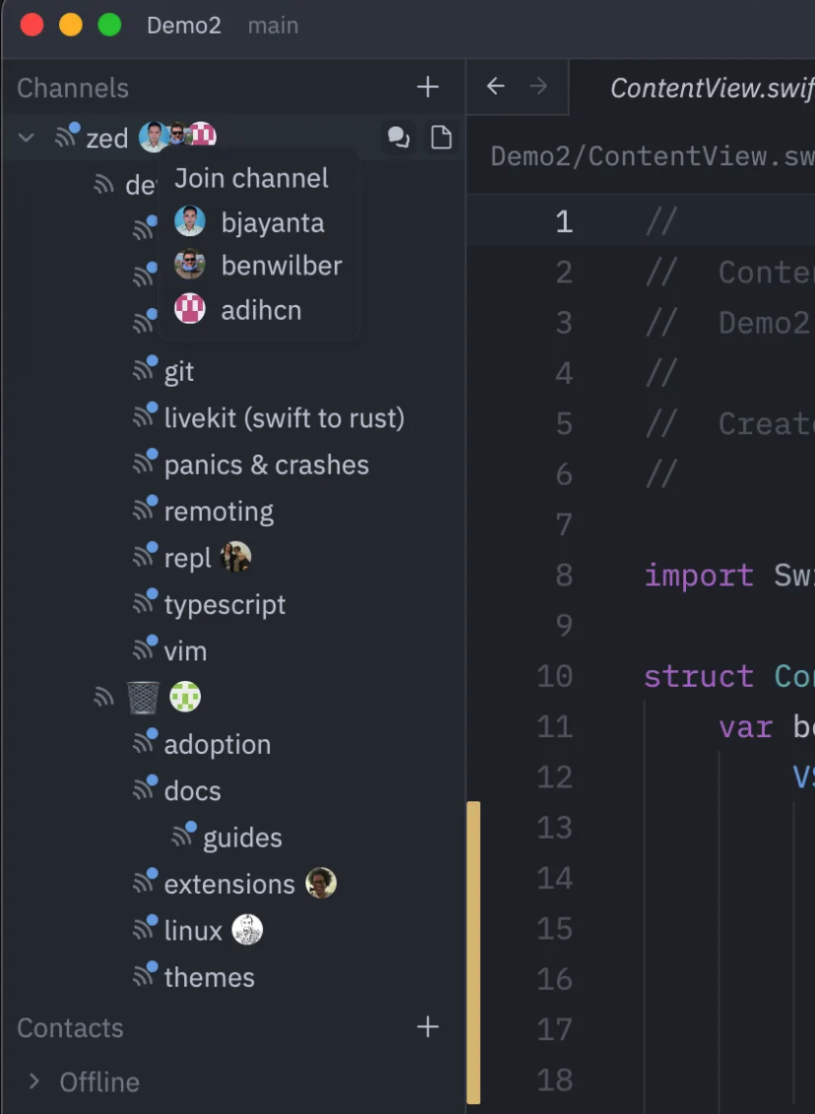
Task: Open the panics & crashes channel
Action: 266,464
